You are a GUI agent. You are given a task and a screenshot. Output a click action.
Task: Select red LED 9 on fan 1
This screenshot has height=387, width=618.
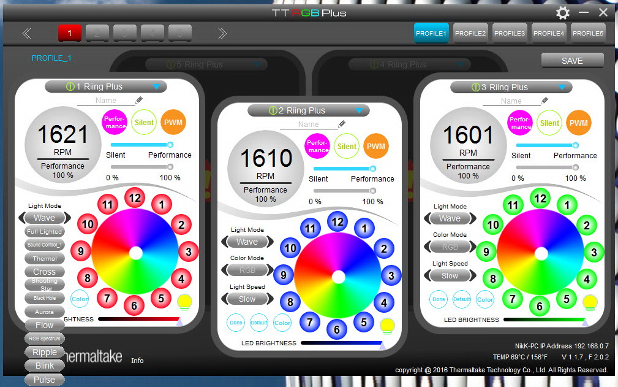pyautogui.click(x=81, y=251)
